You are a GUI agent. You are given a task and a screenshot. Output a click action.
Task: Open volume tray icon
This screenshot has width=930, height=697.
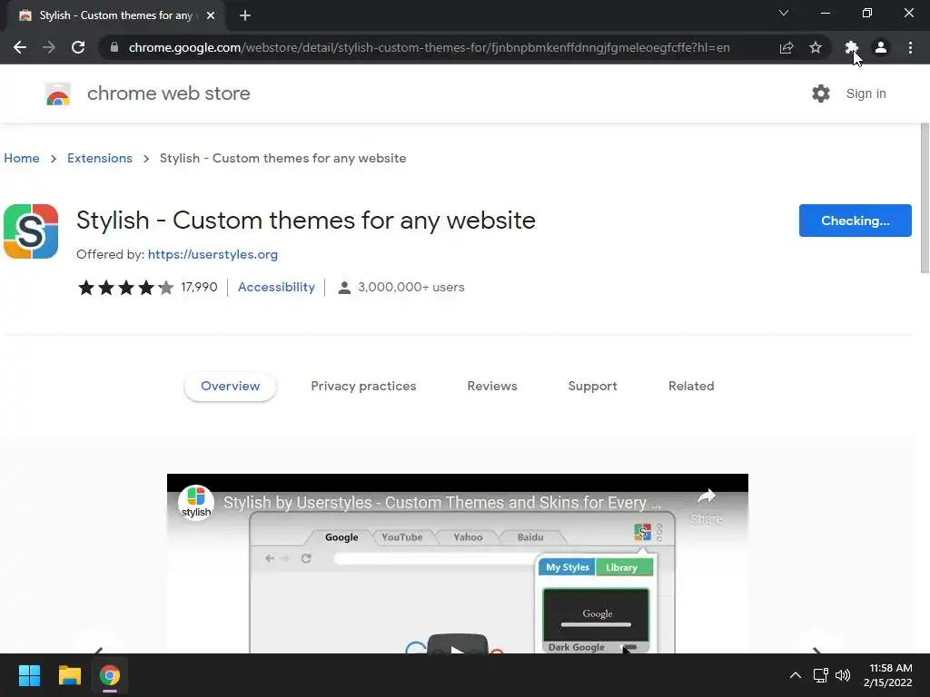click(x=842, y=675)
